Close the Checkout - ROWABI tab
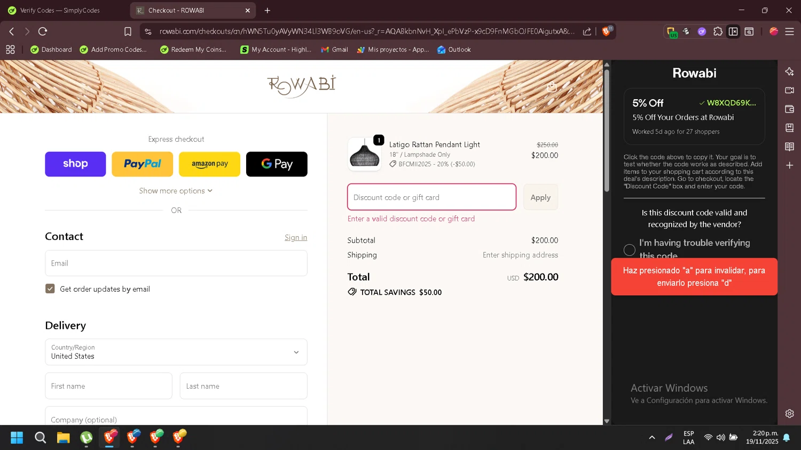The height and width of the screenshot is (450, 801). (x=248, y=10)
